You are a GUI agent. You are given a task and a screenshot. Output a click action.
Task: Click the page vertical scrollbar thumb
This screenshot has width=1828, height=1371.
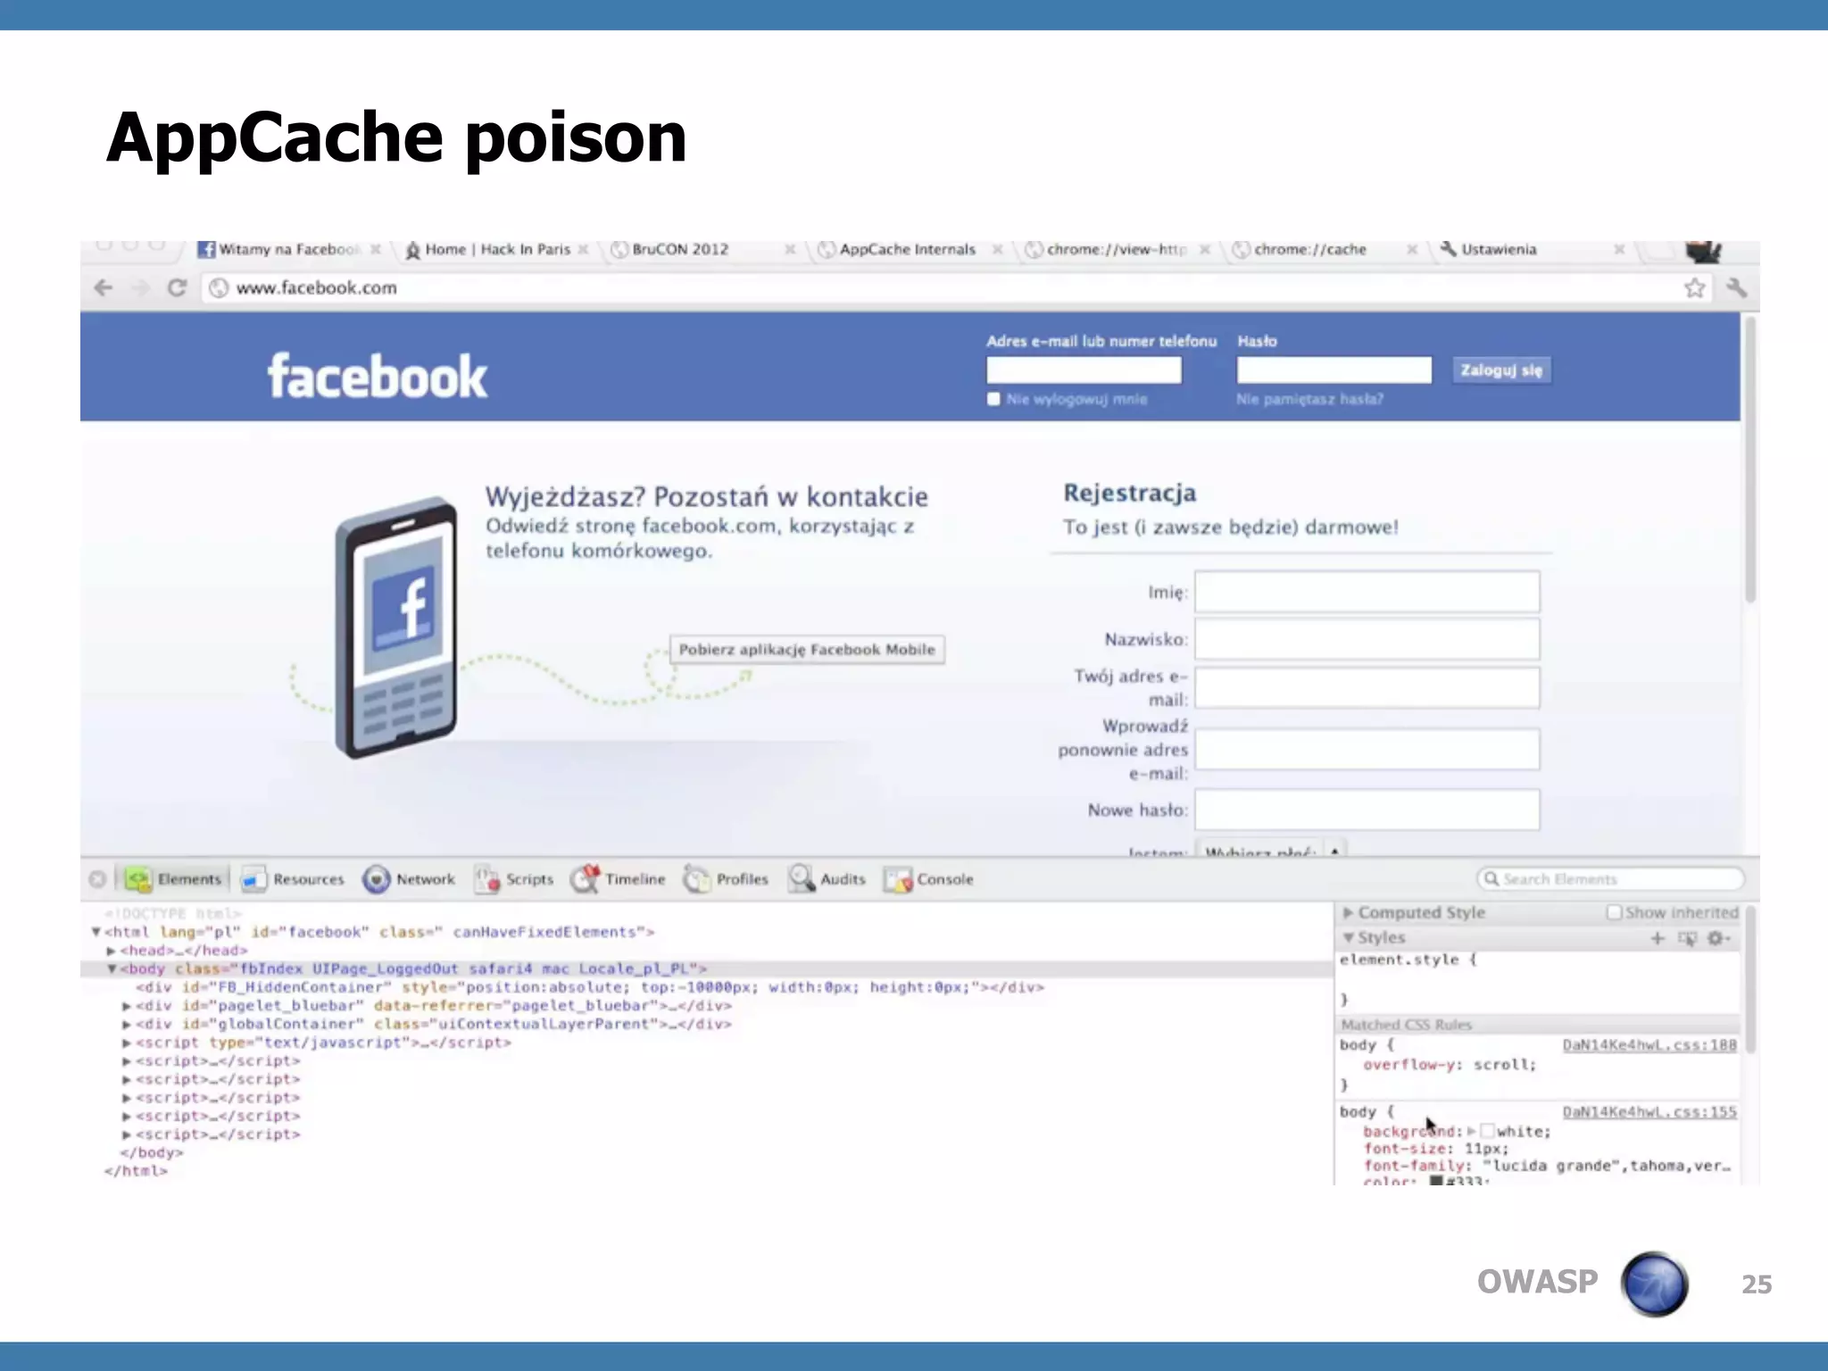[x=1750, y=460]
